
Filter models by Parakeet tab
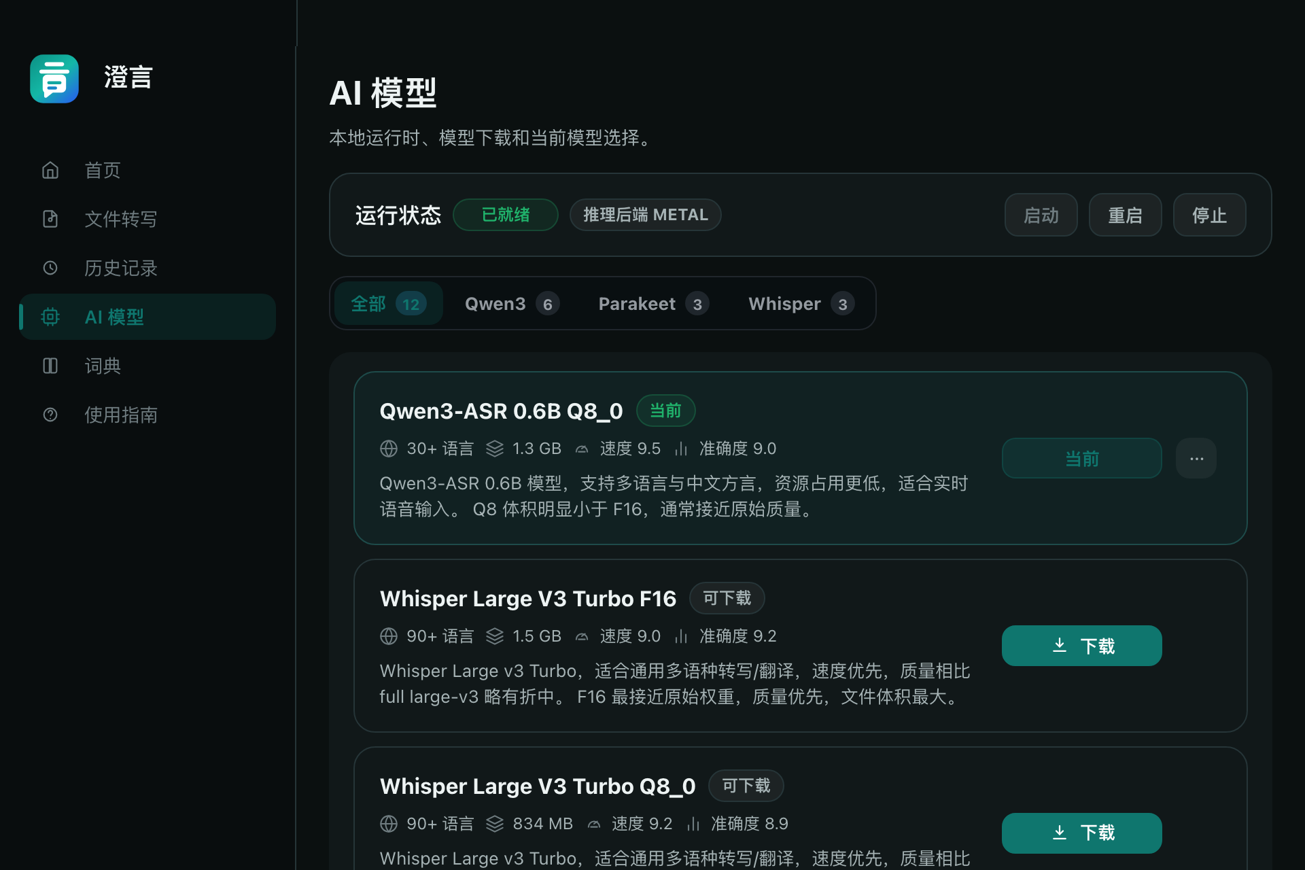pos(654,304)
